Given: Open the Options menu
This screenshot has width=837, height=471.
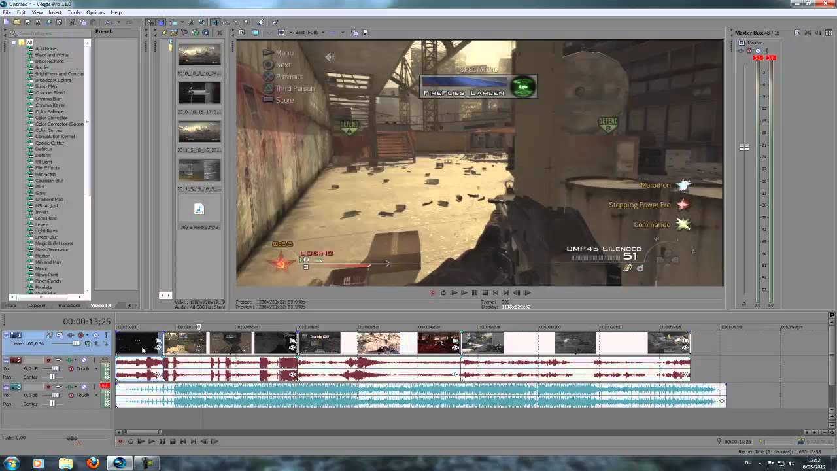Looking at the screenshot, I should (95, 12).
